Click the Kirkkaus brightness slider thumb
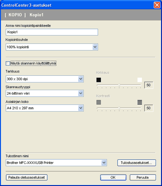 coord(119,85)
